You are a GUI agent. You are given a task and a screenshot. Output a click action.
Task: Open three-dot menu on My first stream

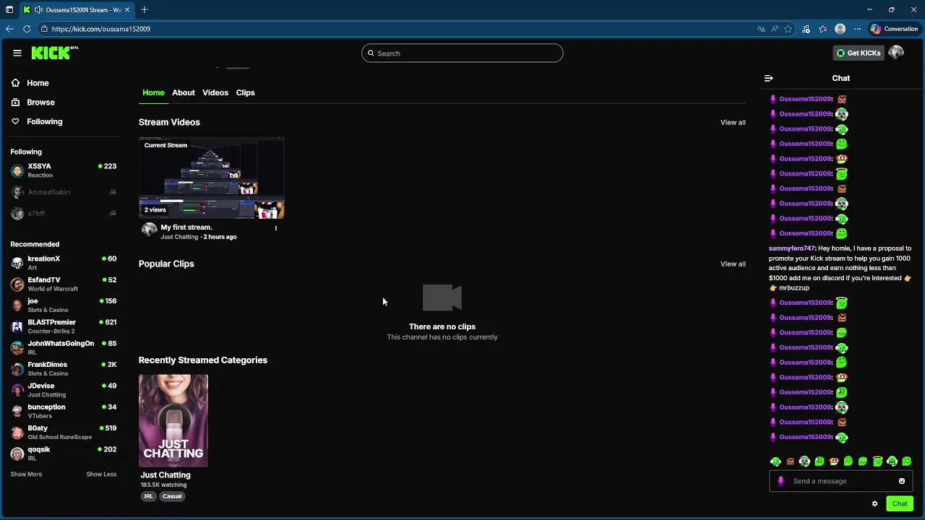[x=275, y=228]
